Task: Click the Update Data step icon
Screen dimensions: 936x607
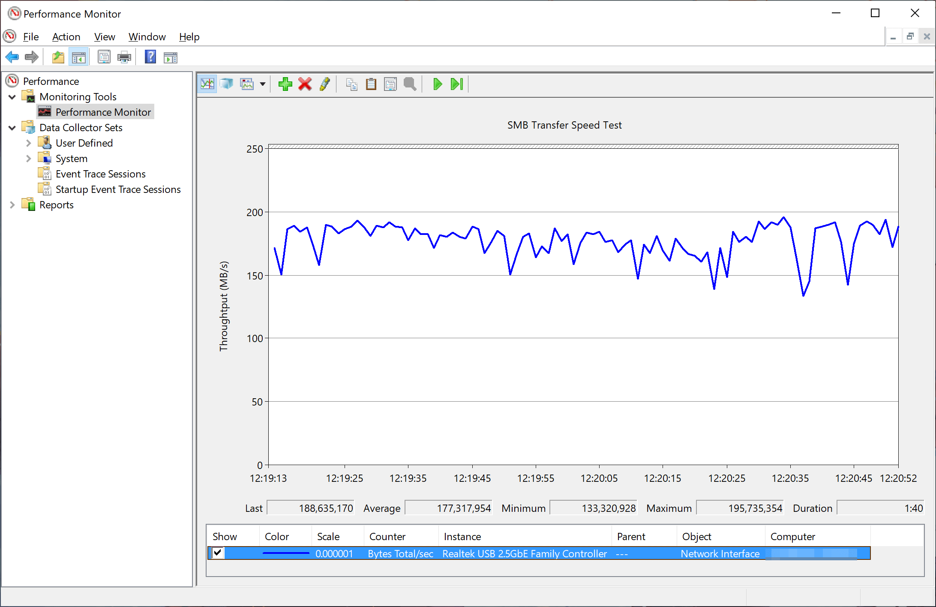Action: (457, 84)
